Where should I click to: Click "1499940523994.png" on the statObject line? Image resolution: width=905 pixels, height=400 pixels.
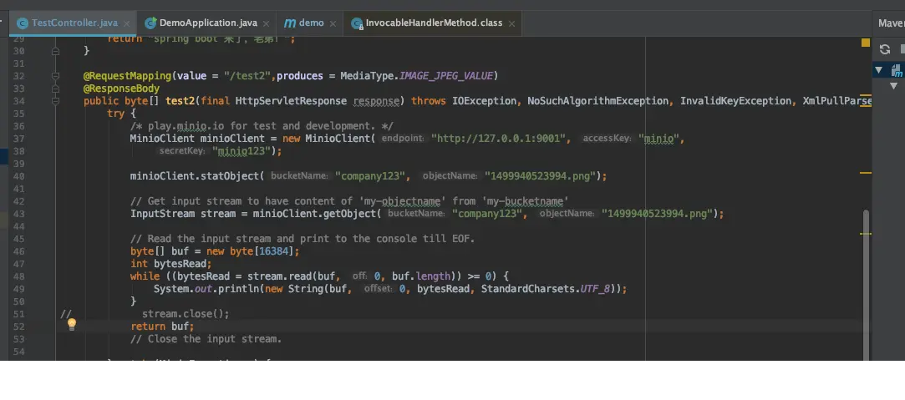point(540,176)
